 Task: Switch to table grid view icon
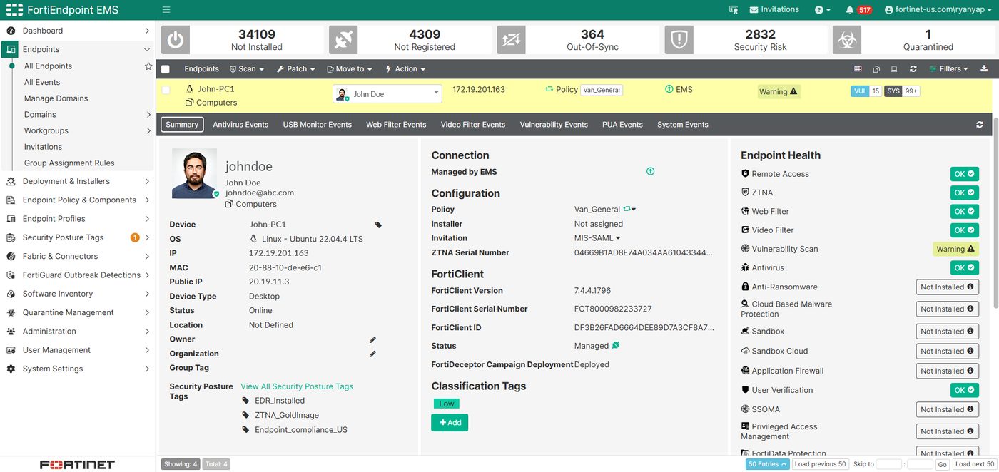tap(858, 69)
